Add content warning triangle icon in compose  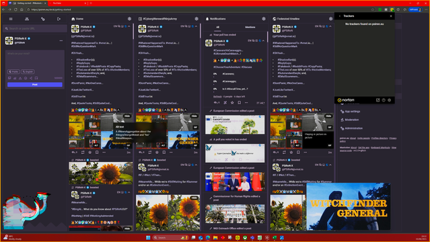[20, 78]
